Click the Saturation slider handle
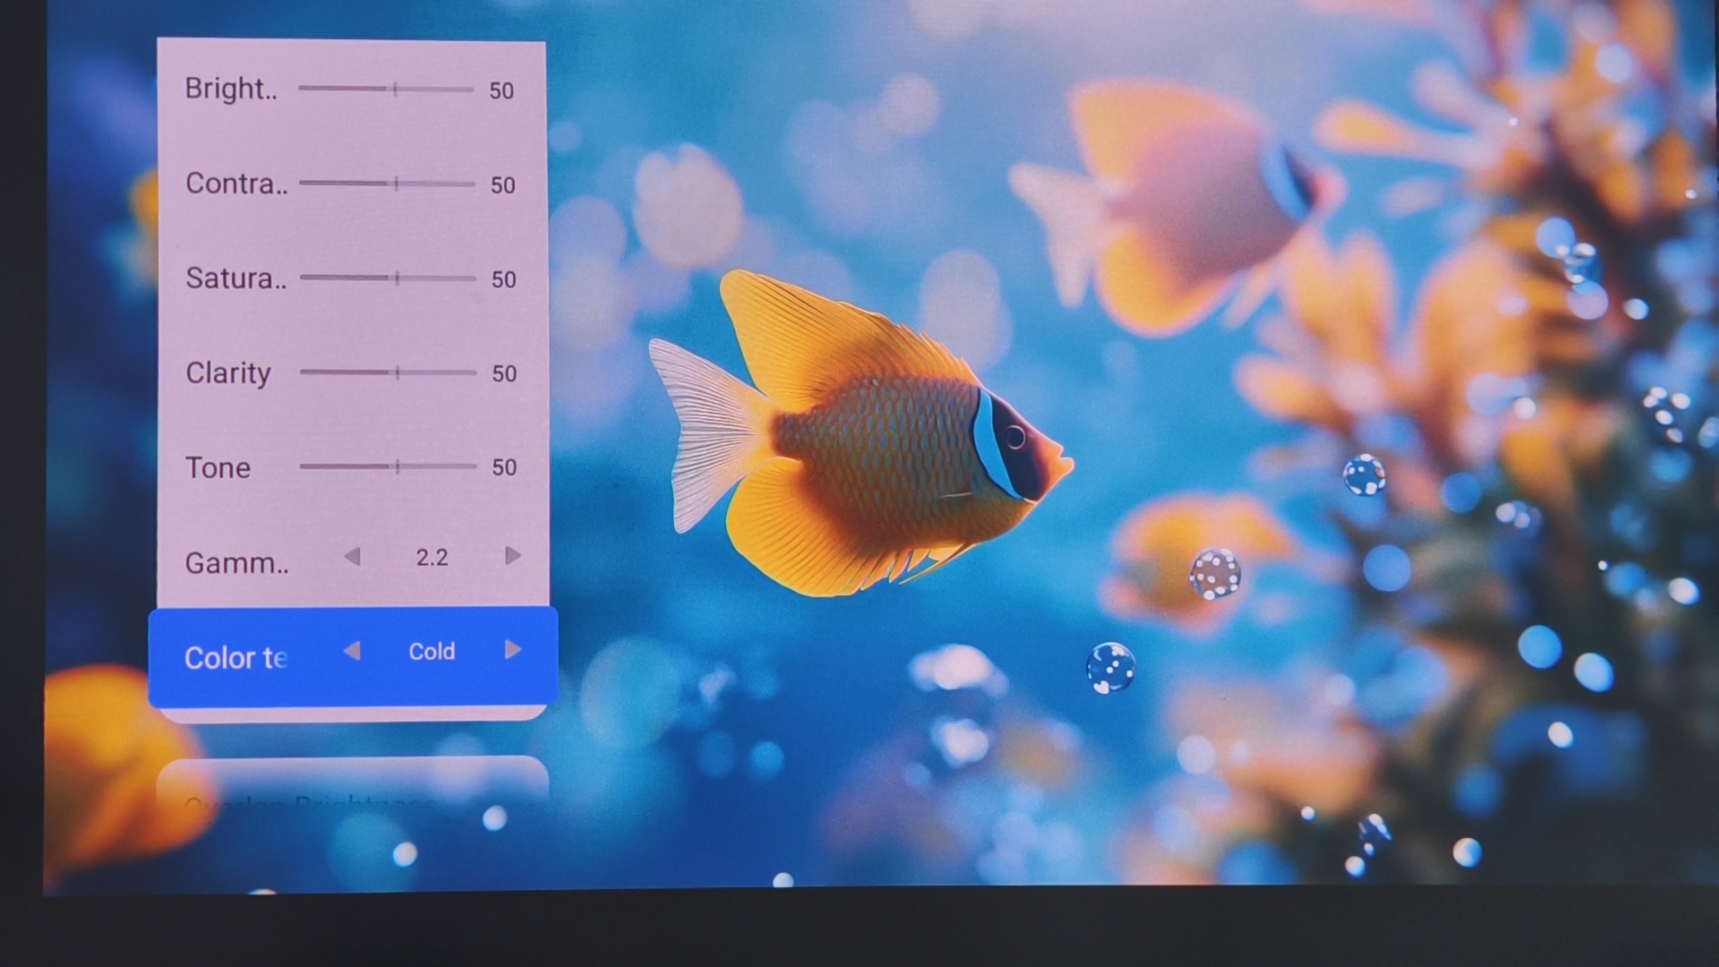This screenshot has height=967, width=1719. [x=398, y=278]
